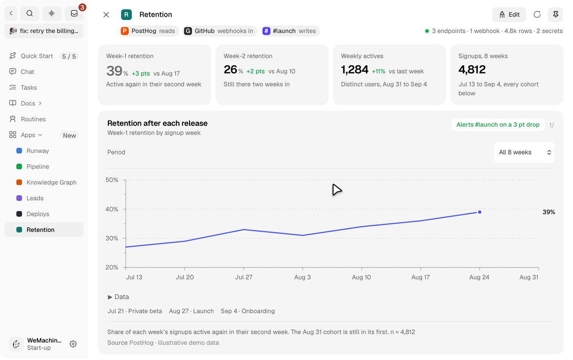Image resolution: width=573 pixels, height=360 pixels.
Task: Click the search magnifier icon
Action: pyautogui.click(x=30, y=13)
